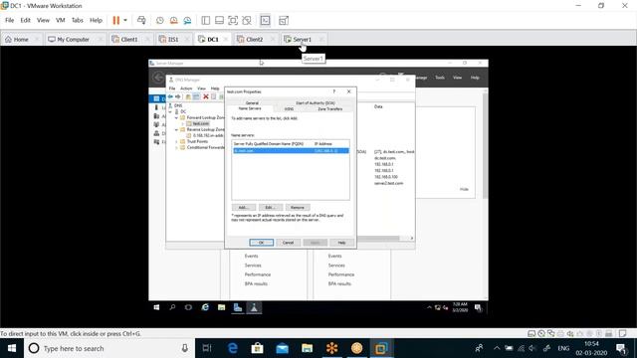
Task: Click the Edit... name server button
Action: coord(270,208)
